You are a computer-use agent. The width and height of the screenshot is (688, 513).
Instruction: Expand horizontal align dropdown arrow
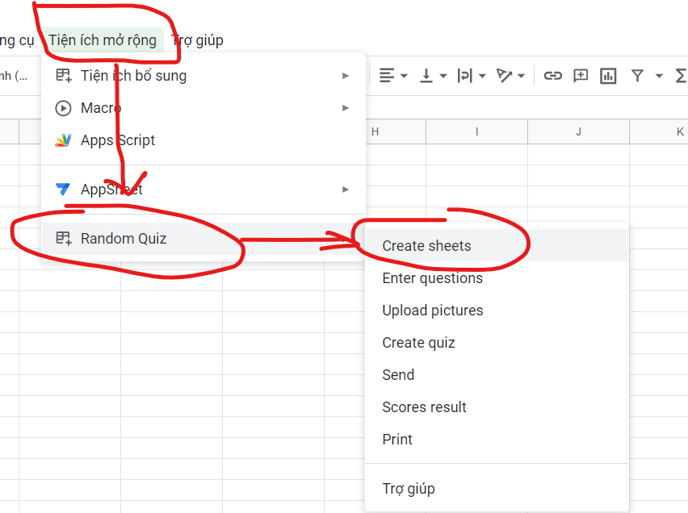coord(404,76)
